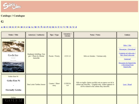The image size is (139, 104).
Task: Open catalogue page for letter C
Action: [x=7, y=27]
